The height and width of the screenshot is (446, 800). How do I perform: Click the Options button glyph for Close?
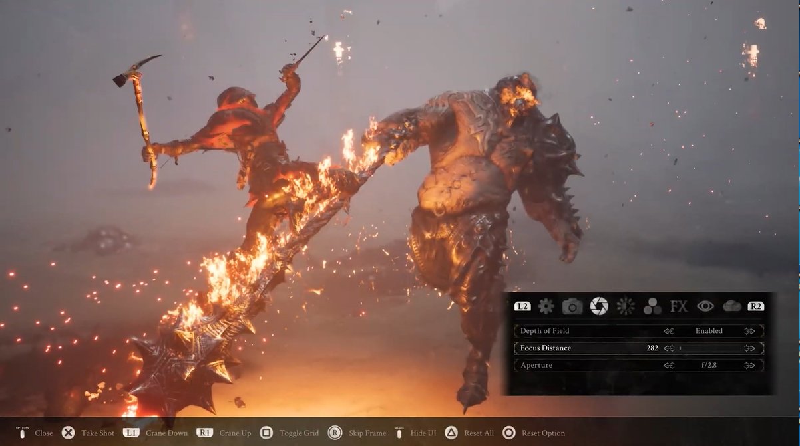point(22,433)
